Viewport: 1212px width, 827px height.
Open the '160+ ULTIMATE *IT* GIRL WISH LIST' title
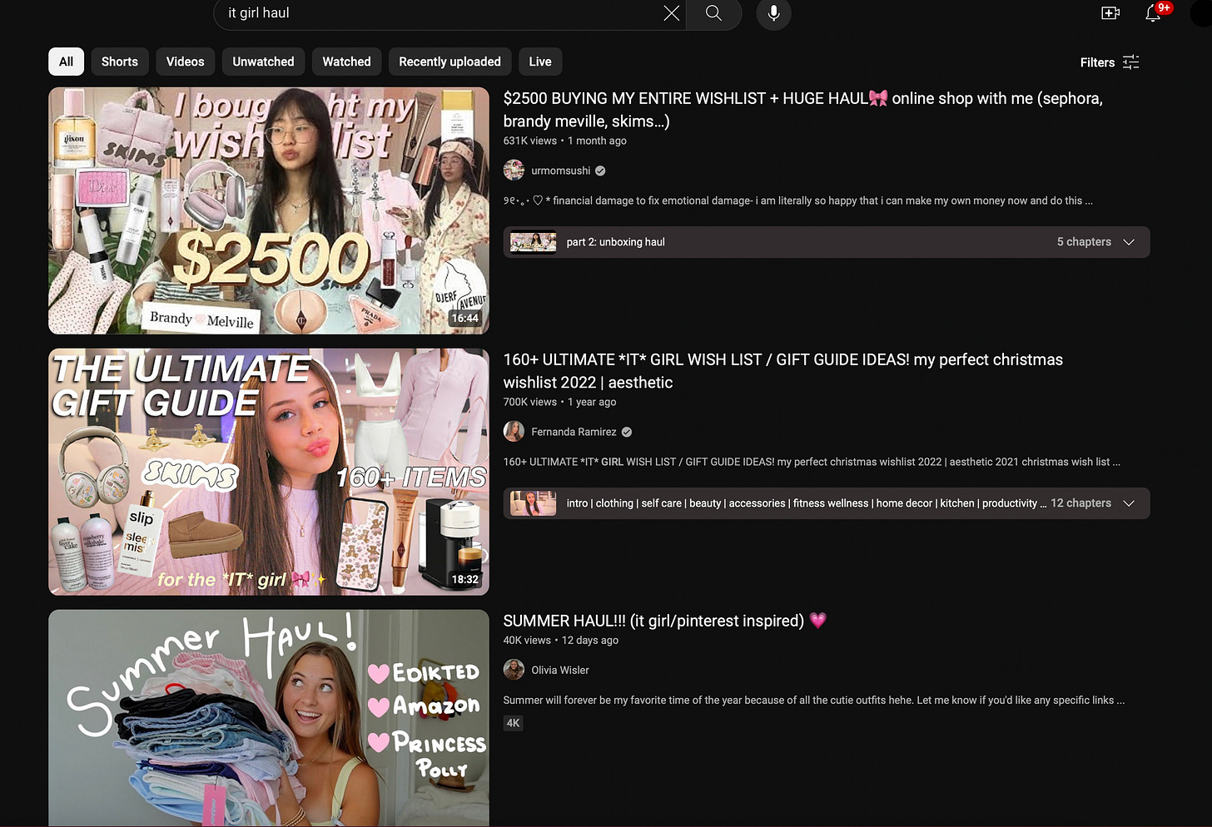click(x=782, y=371)
